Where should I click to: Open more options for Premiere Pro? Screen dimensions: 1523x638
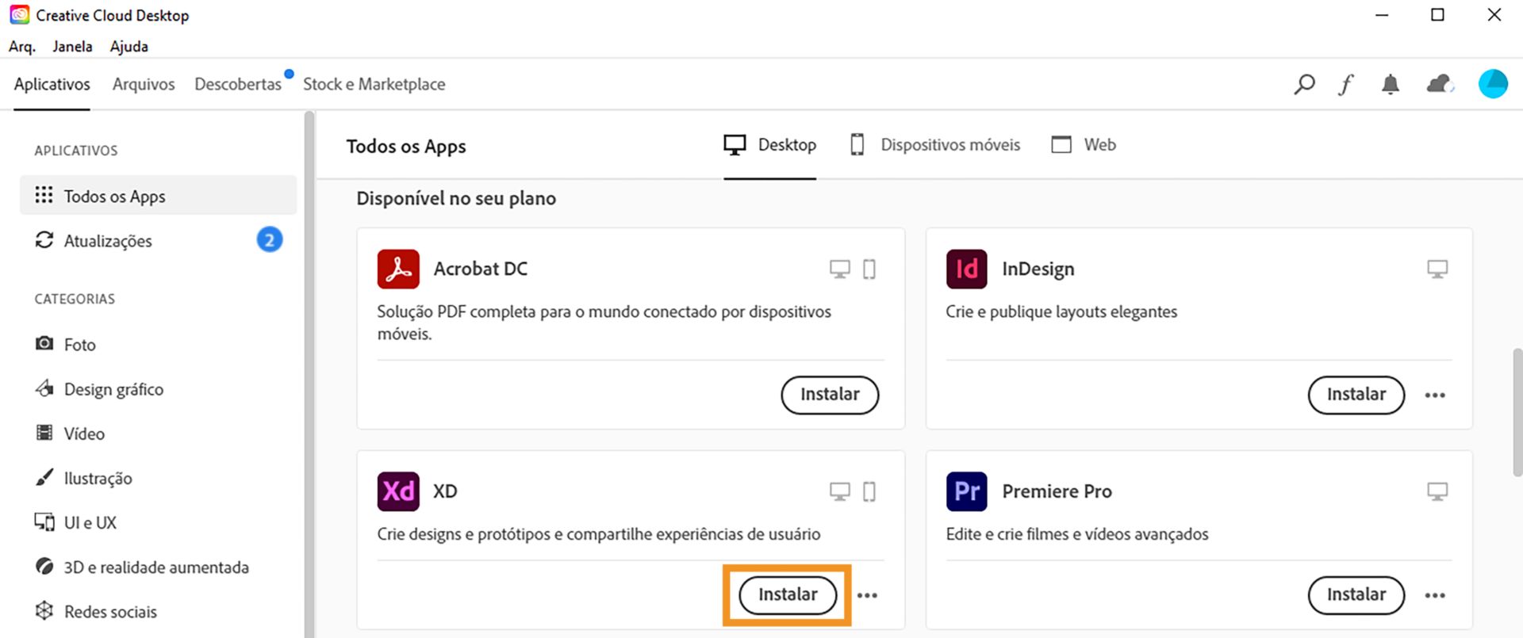coord(1434,595)
